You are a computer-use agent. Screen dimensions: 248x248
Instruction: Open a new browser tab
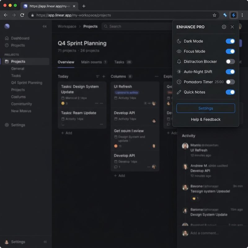[84, 6]
